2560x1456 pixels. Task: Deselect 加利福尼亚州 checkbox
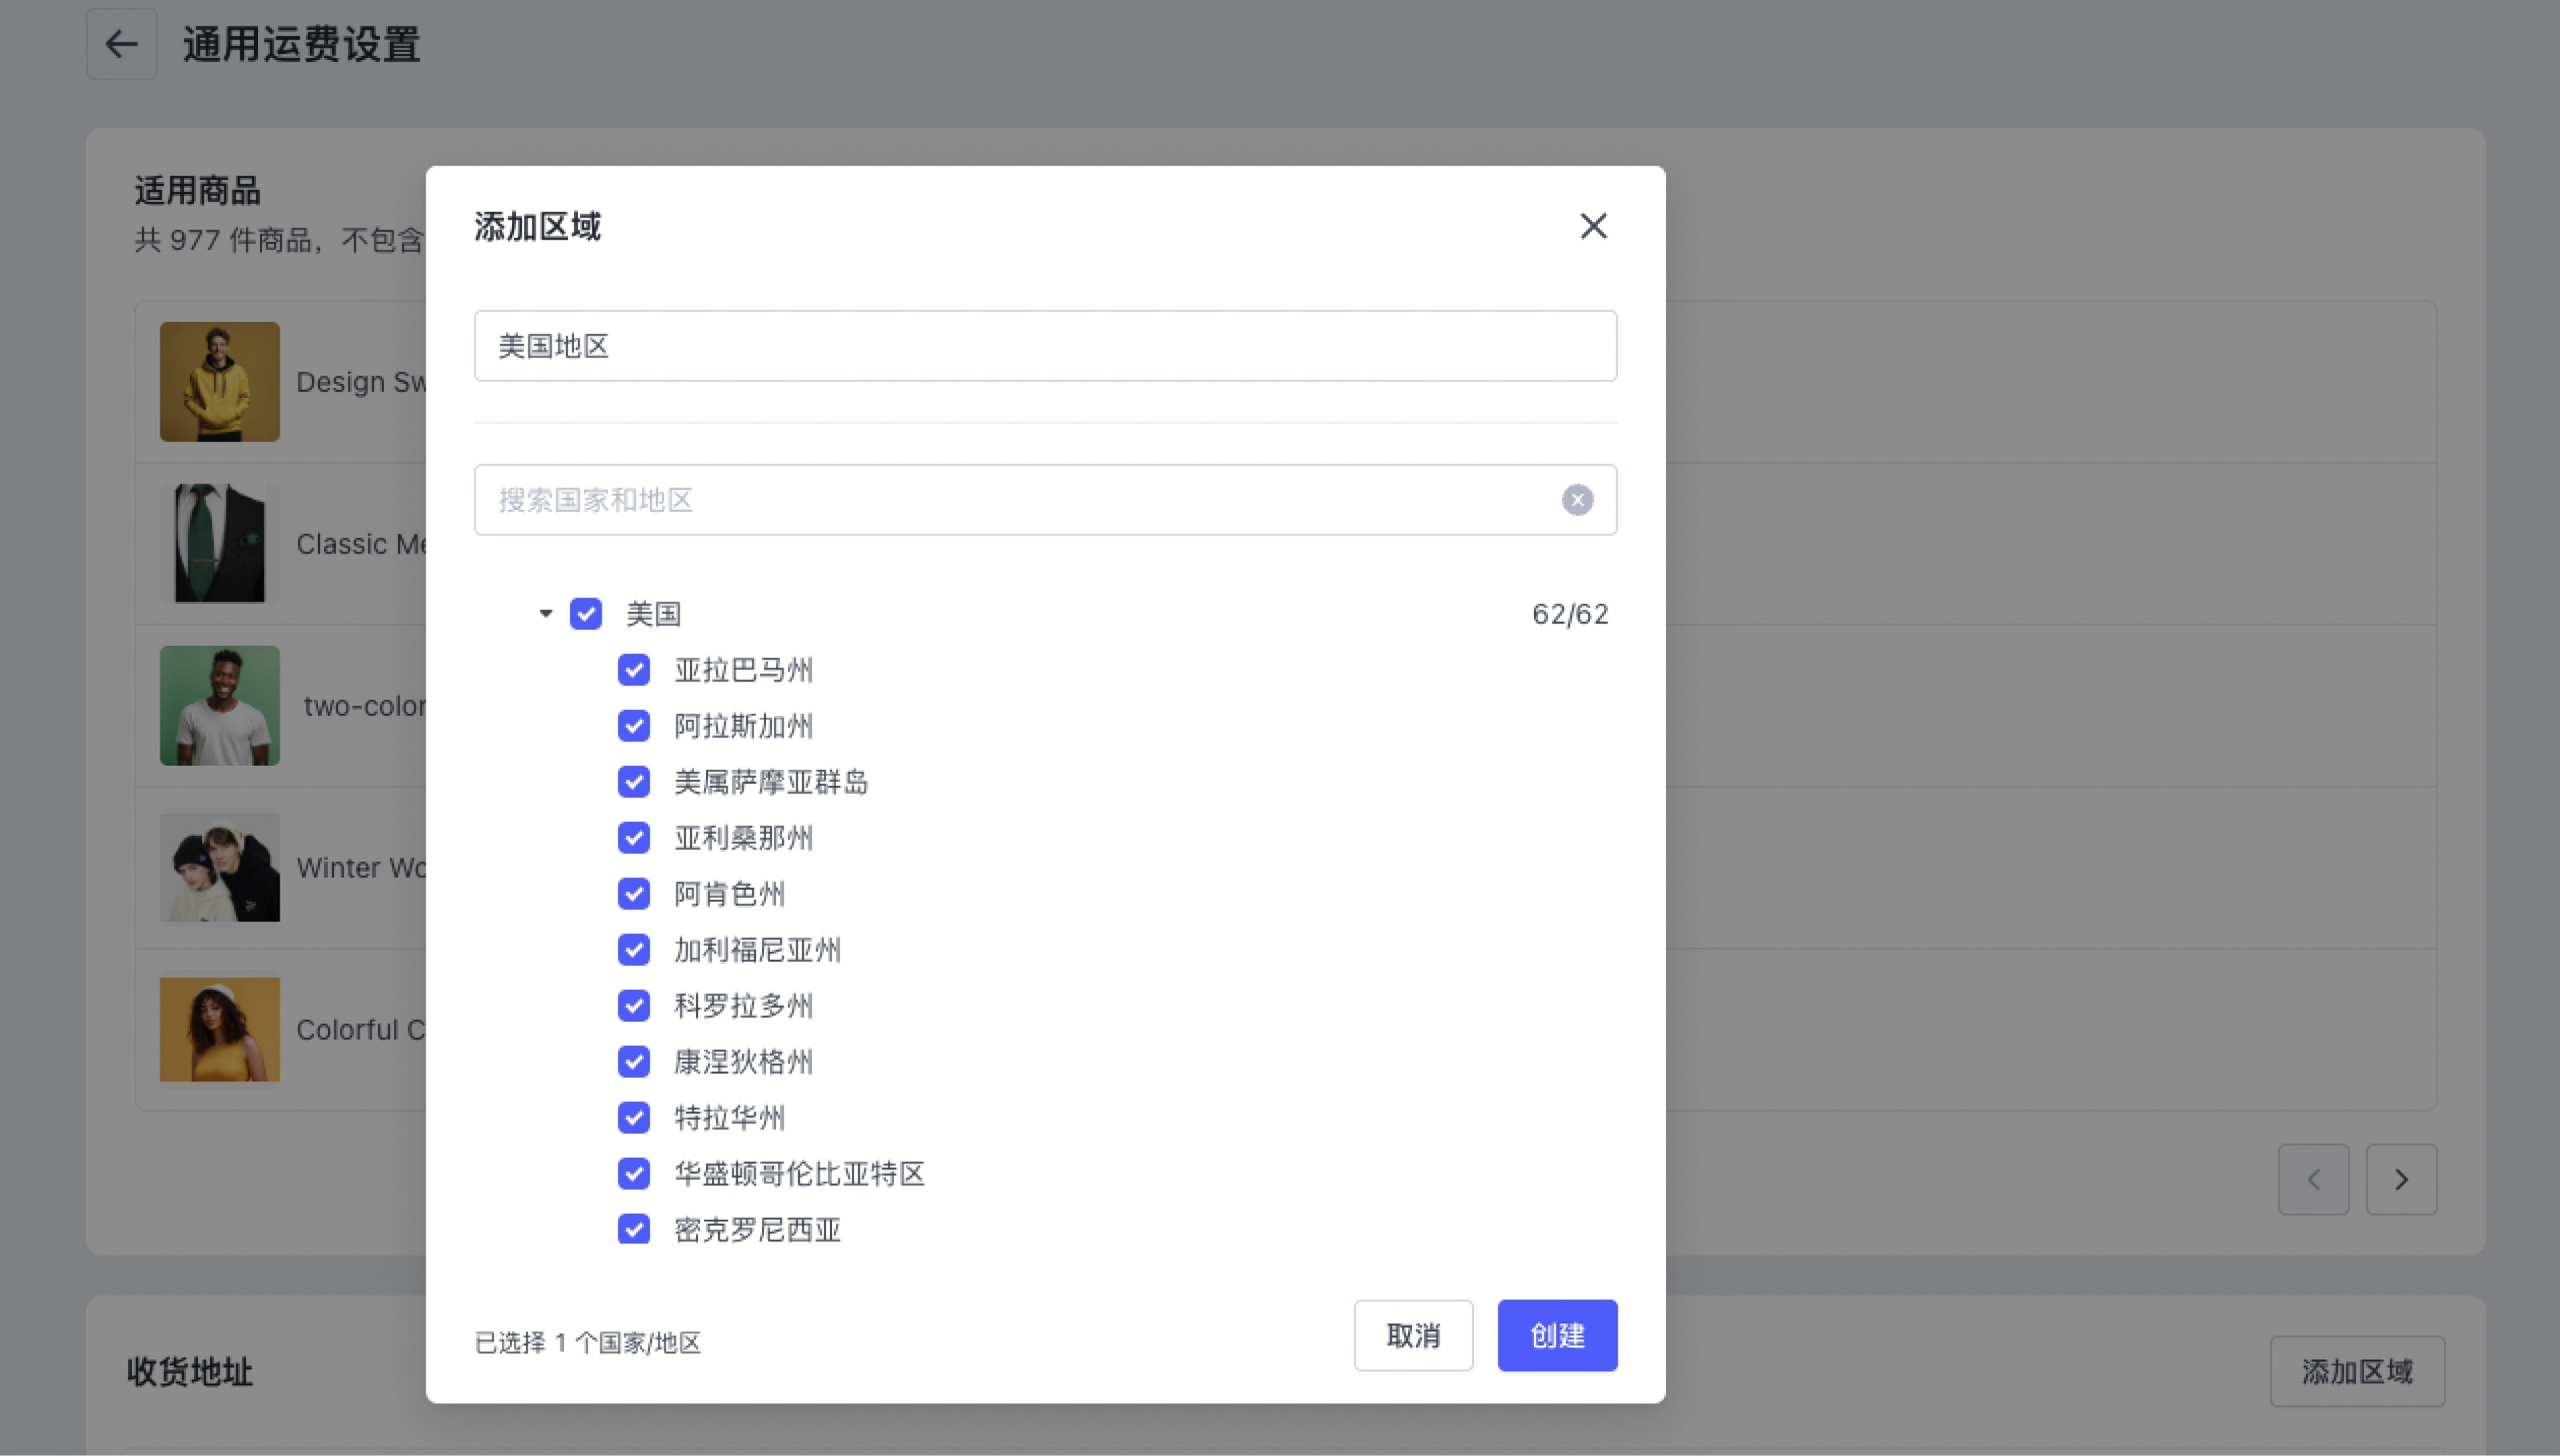coord(633,949)
